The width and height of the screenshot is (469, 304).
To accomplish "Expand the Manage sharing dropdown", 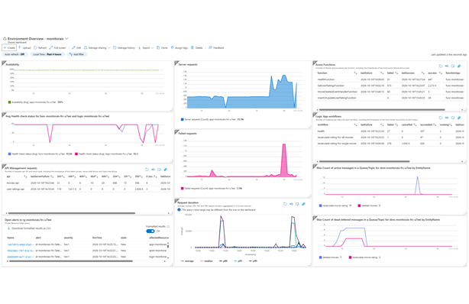I will pos(97,48).
